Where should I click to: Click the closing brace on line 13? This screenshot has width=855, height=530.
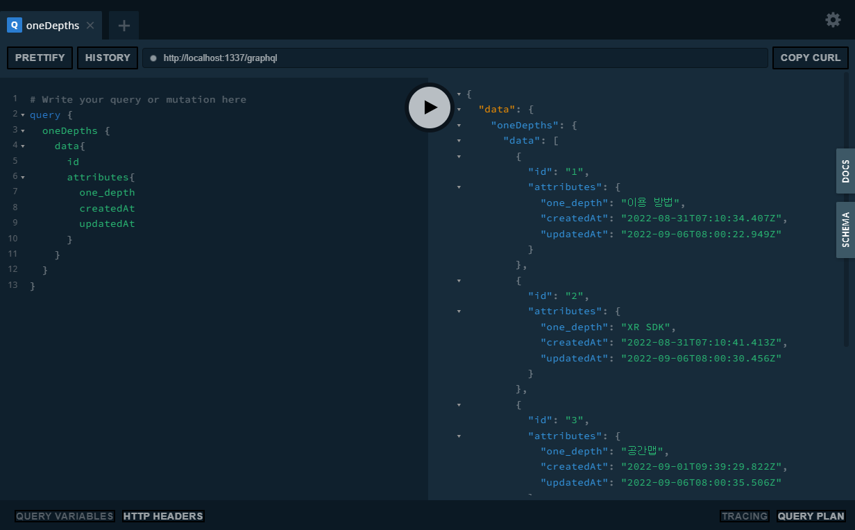coord(33,286)
